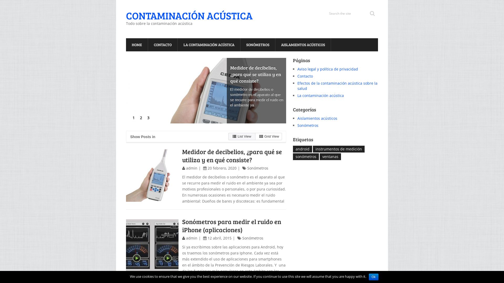Open the Contacto page link

pos(305,76)
